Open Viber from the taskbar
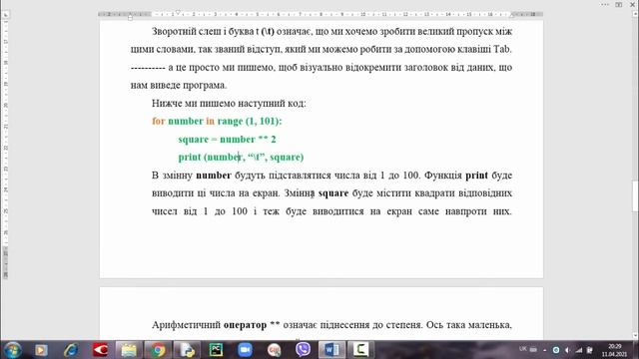639x359 pixels. 303,350
